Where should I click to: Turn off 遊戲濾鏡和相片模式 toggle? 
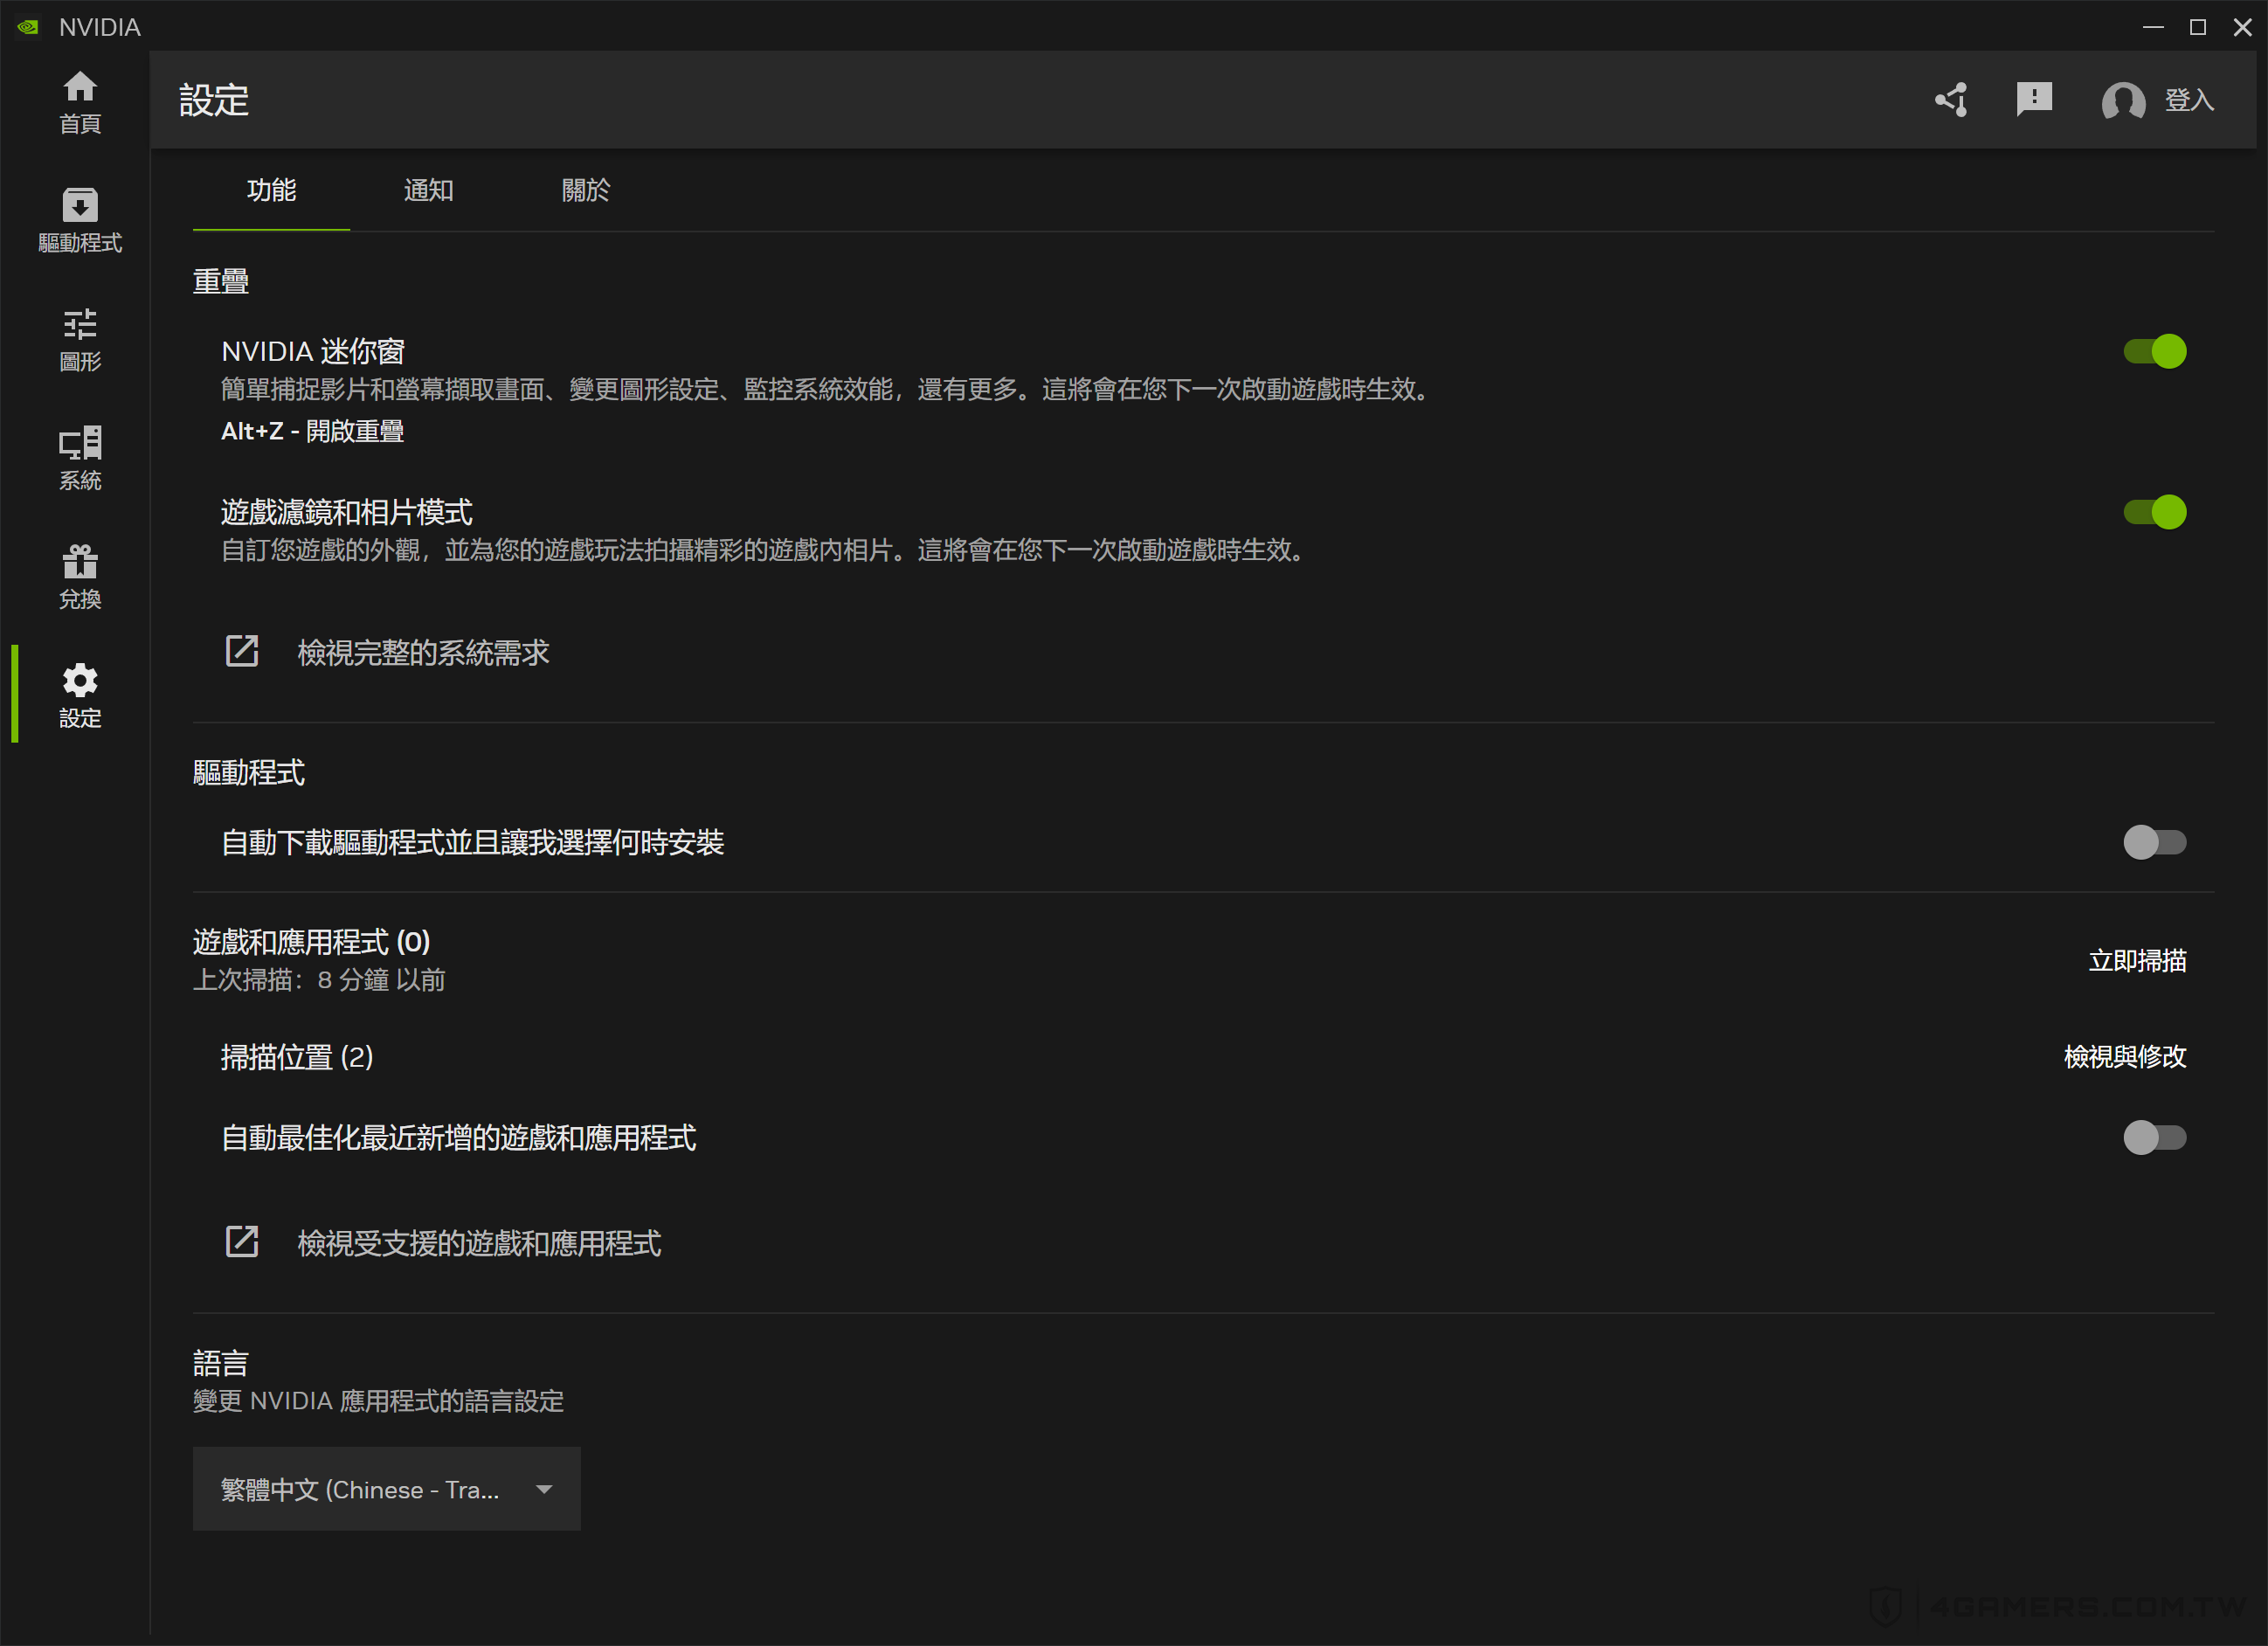[x=2155, y=512]
